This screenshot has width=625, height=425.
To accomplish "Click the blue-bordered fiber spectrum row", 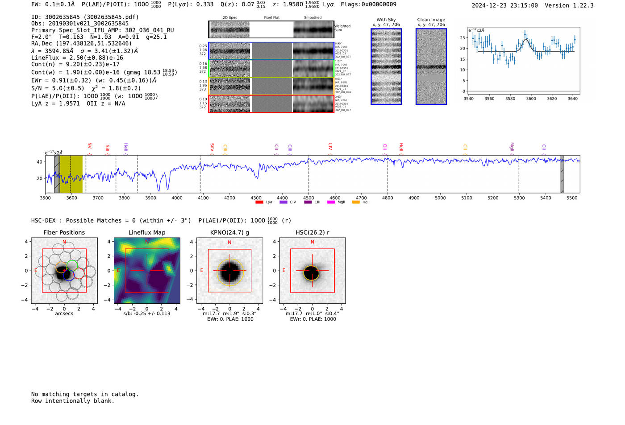I will 271,51.
